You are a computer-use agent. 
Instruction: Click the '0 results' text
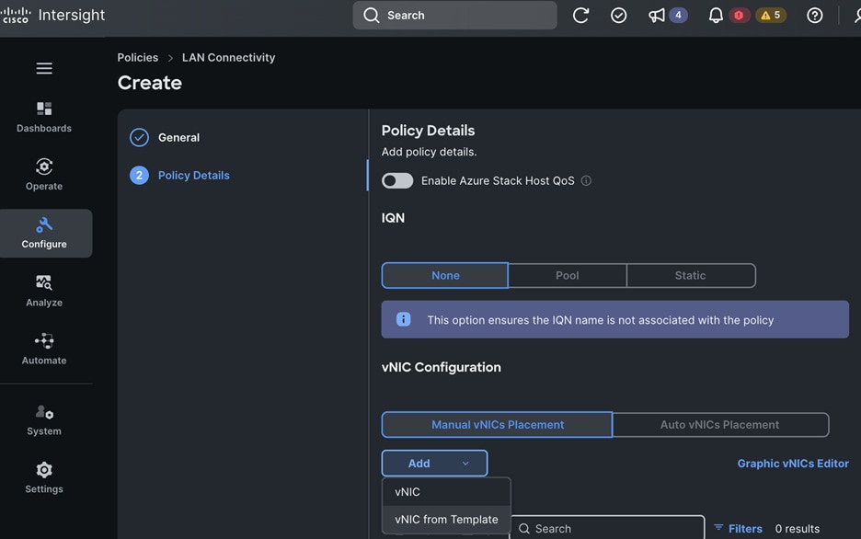point(798,529)
